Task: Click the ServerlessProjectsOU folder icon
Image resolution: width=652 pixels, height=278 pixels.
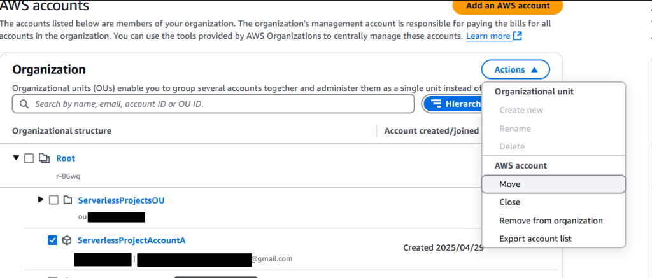Action: coord(67,200)
